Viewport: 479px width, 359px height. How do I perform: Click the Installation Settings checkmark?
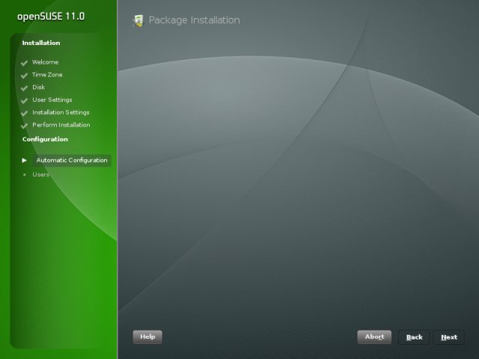click(x=24, y=113)
